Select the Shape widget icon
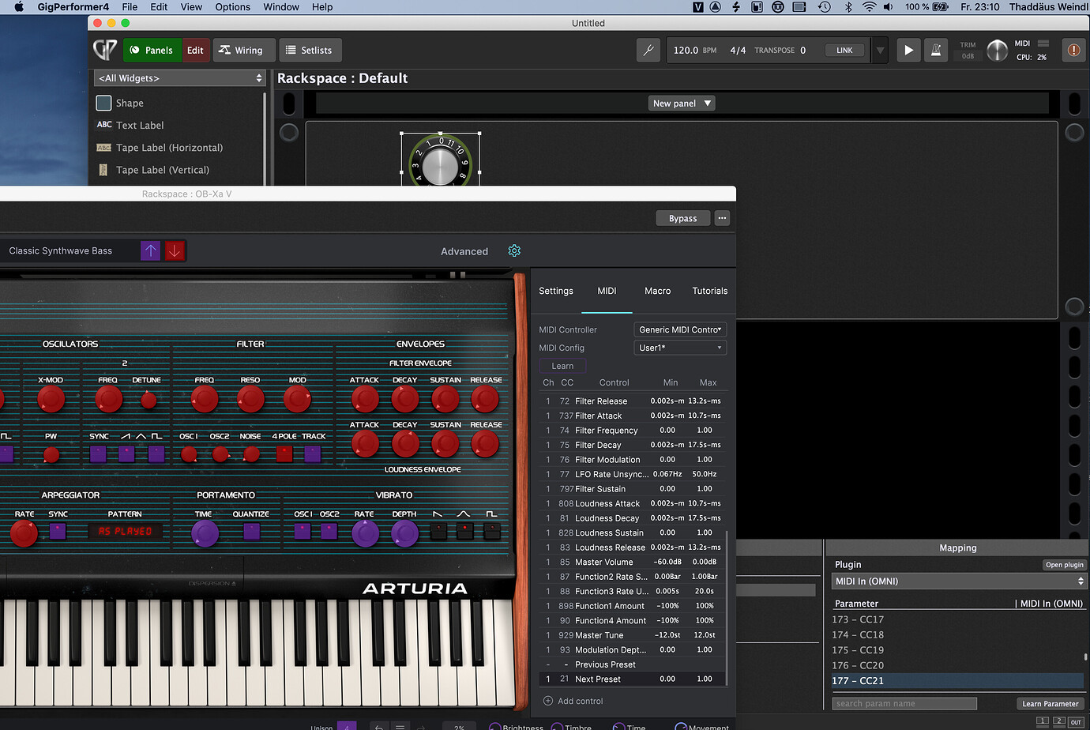 click(103, 103)
